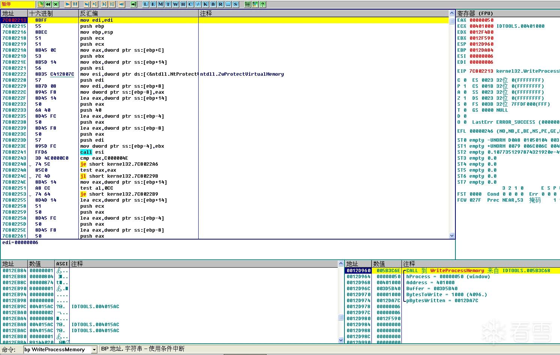The image size is (560, 355).
Task: Click the Run program play icon
Action: pos(68,4)
